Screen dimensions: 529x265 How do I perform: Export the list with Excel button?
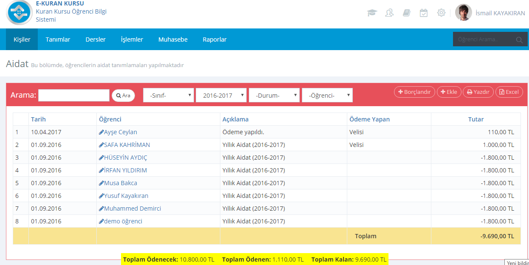(509, 92)
